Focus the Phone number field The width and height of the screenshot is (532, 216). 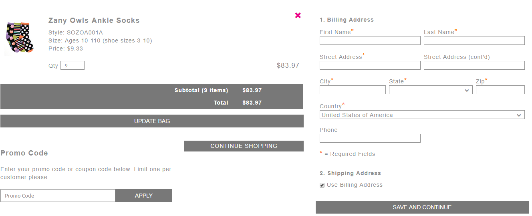coord(370,138)
